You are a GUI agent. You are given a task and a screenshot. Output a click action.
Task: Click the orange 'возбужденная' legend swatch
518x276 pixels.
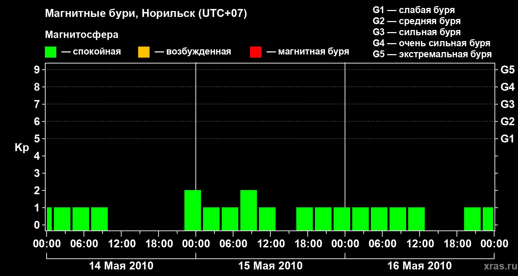coord(144,52)
